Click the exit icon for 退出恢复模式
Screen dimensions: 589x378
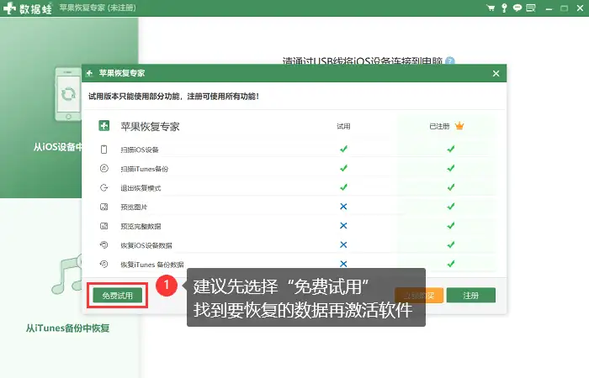click(104, 187)
